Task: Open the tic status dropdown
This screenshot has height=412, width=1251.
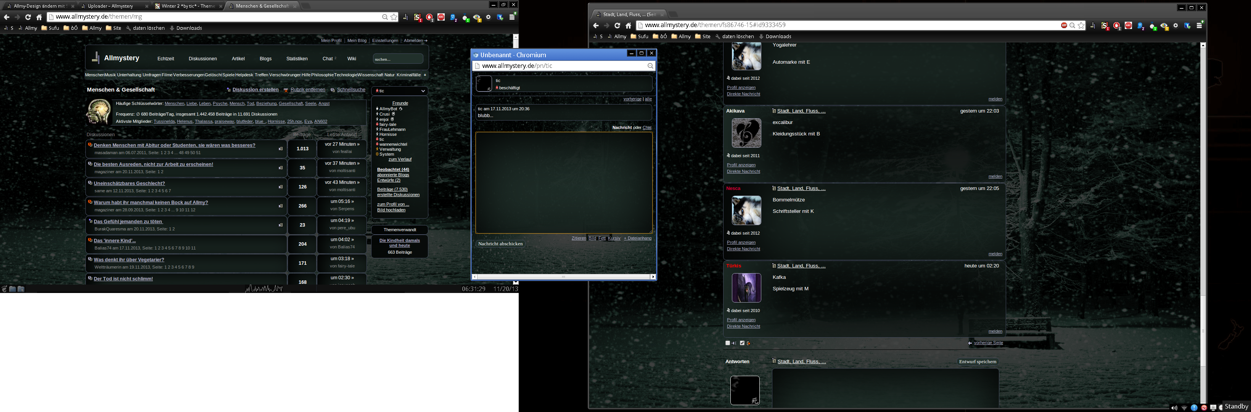Action: pos(400,91)
